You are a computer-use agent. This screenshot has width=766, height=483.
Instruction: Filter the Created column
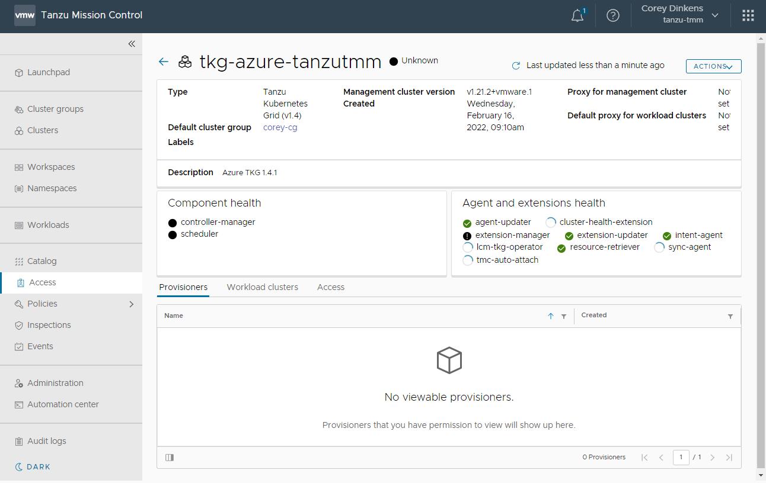tap(730, 316)
